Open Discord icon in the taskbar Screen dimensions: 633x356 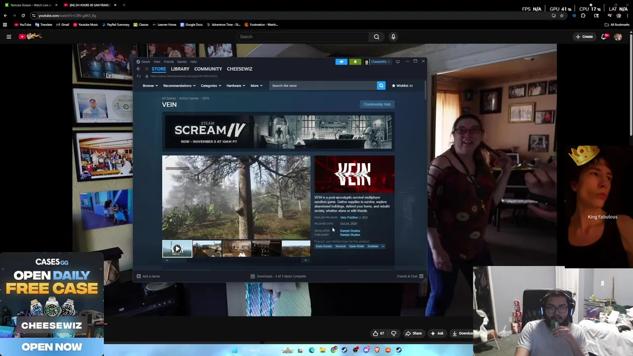click(x=366, y=350)
